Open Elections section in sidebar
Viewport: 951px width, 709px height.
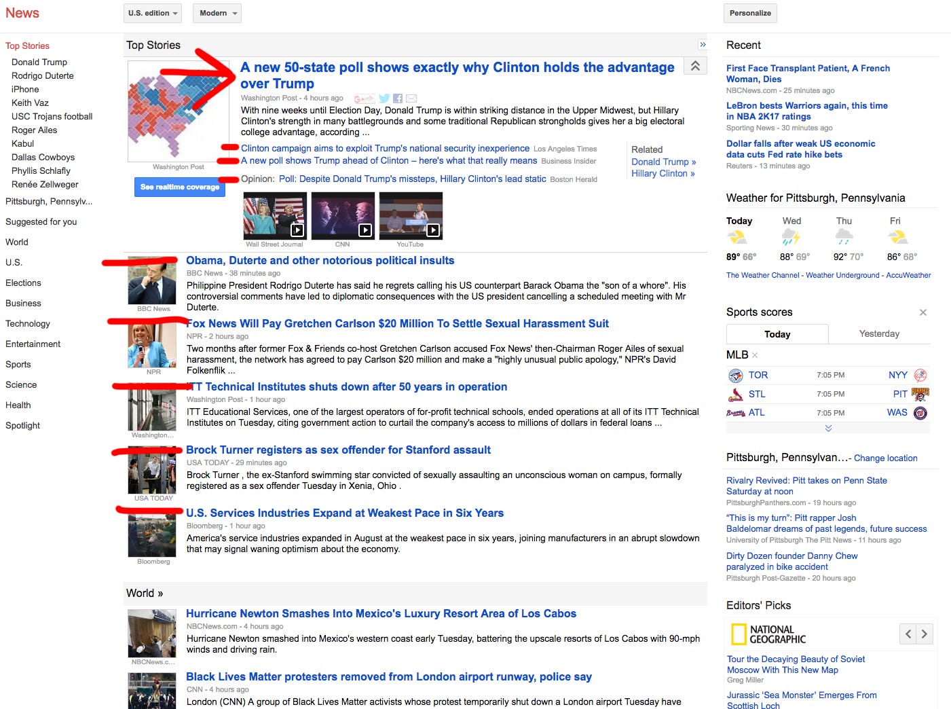23,283
